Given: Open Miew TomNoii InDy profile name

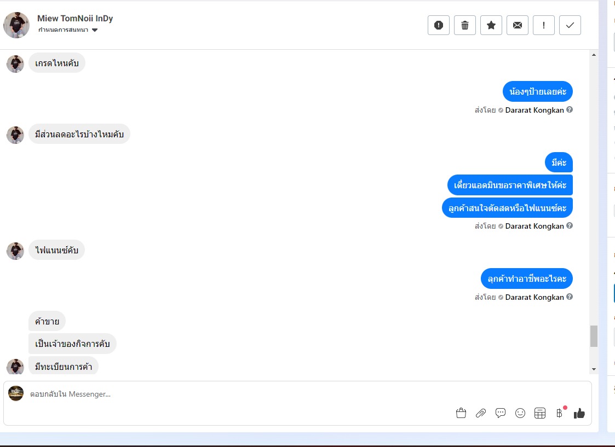Looking at the screenshot, I should coord(75,19).
